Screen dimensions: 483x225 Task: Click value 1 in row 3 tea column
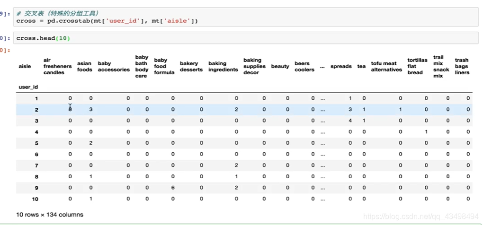pyautogui.click(x=364, y=121)
